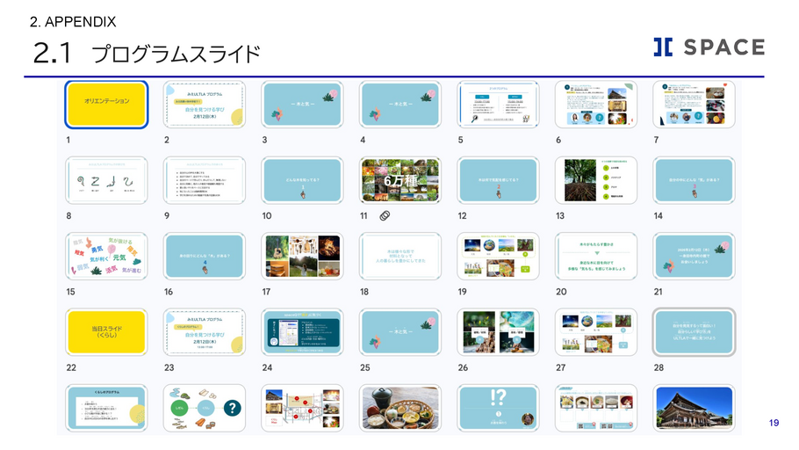Select the slide with the question mark circle
The image size is (799, 450).
204,408
